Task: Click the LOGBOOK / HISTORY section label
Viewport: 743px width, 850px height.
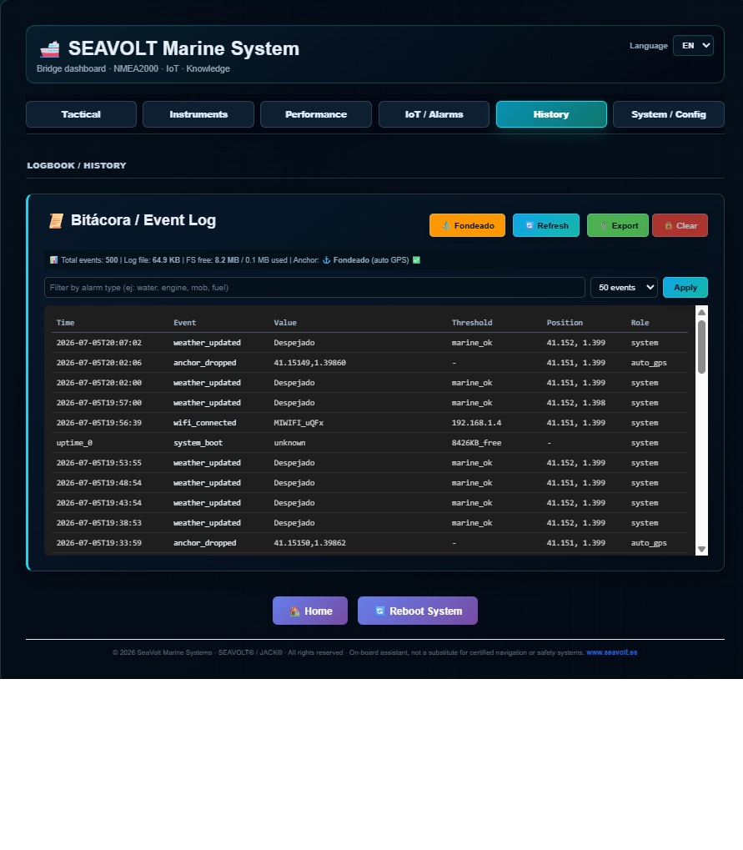Action: point(77,165)
